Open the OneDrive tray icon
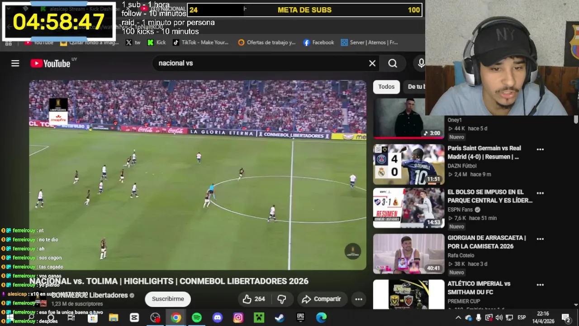The width and height of the screenshot is (579, 326). point(469,318)
